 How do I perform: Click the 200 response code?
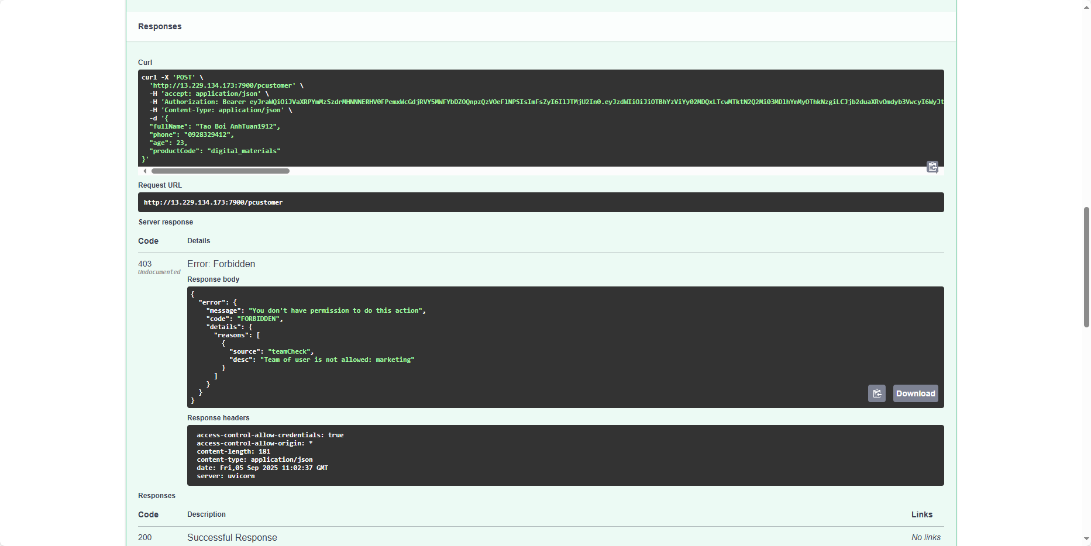click(144, 537)
